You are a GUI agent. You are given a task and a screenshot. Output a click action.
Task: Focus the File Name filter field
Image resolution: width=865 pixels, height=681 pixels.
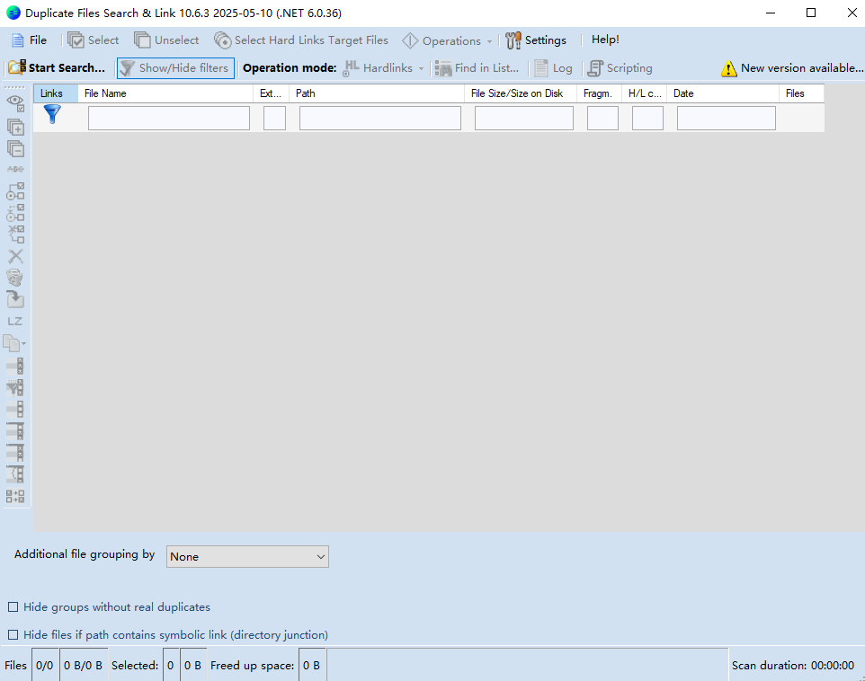(x=169, y=118)
